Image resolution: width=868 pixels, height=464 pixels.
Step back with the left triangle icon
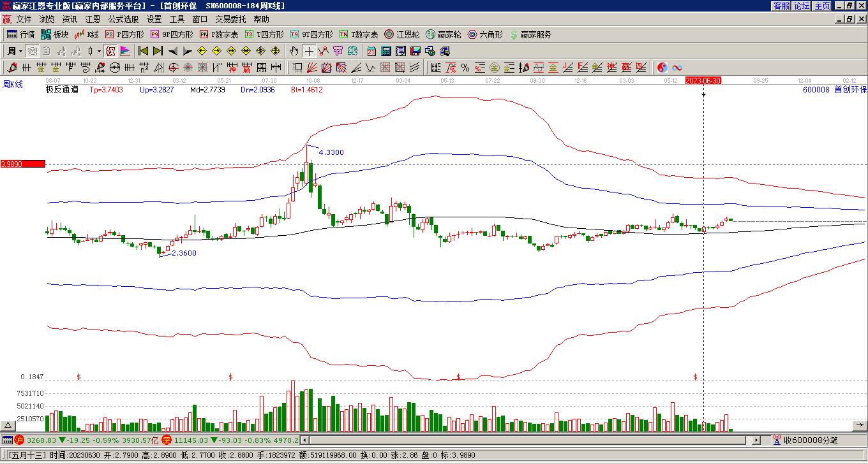[x=173, y=51]
